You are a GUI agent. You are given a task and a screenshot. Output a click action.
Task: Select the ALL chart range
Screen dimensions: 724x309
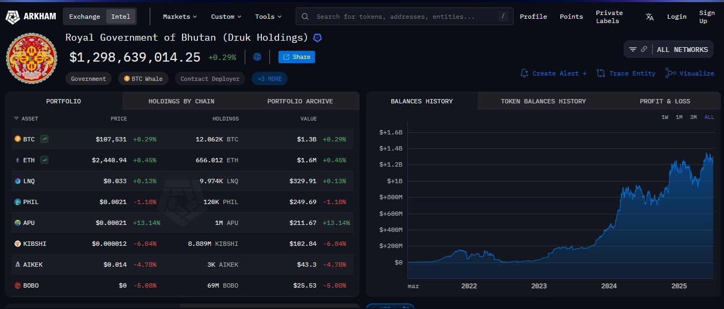tap(709, 117)
